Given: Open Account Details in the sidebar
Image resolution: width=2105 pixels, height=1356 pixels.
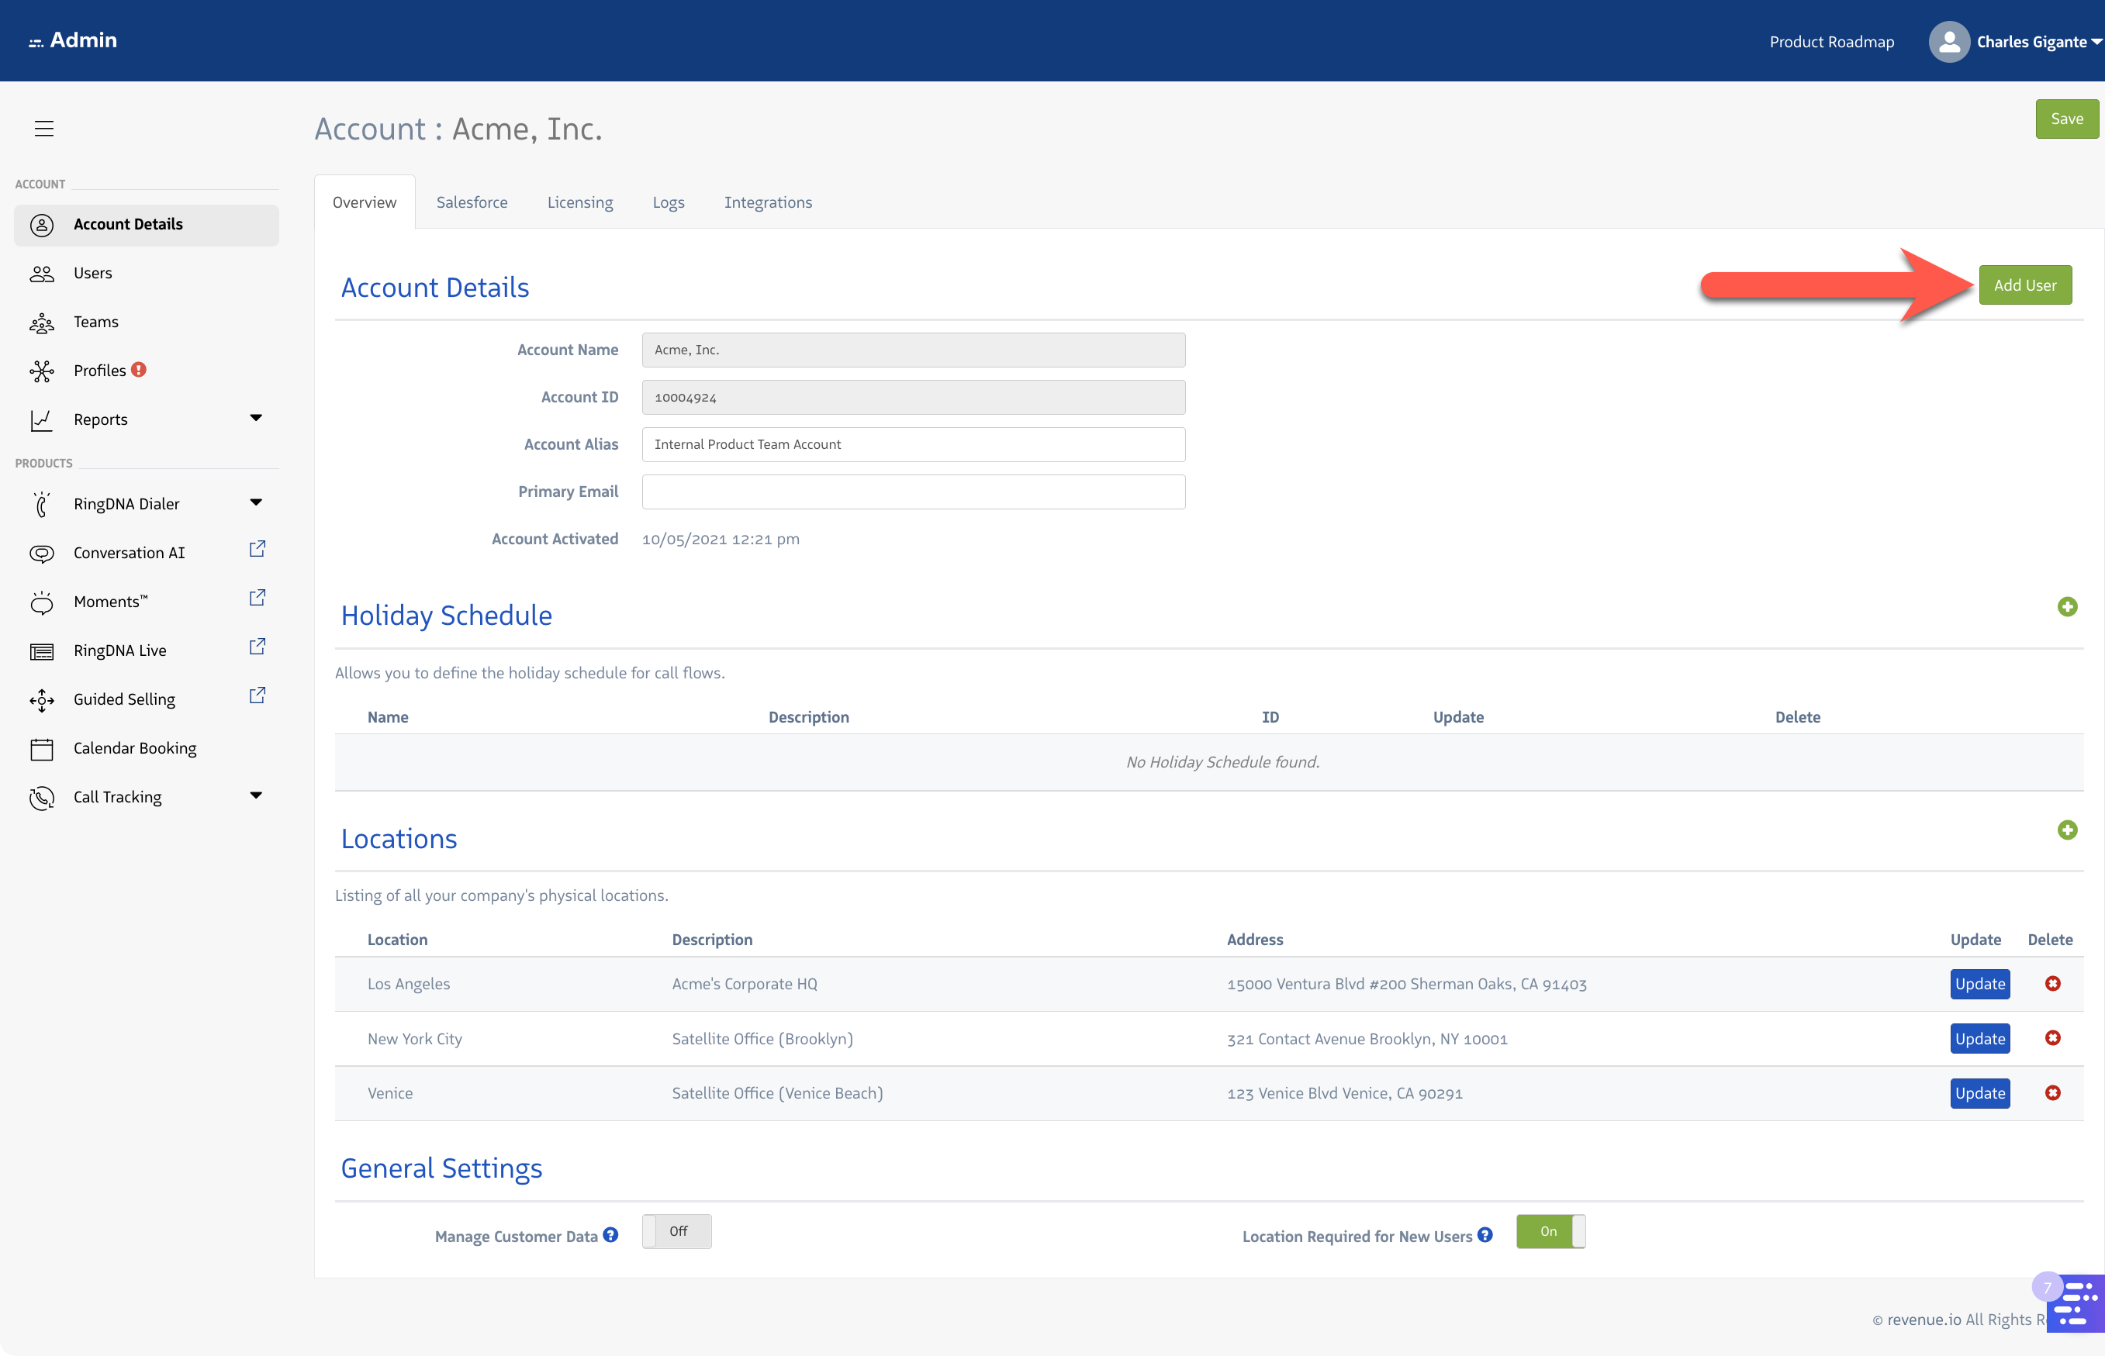Looking at the screenshot, I should click(x=147, y=225).
